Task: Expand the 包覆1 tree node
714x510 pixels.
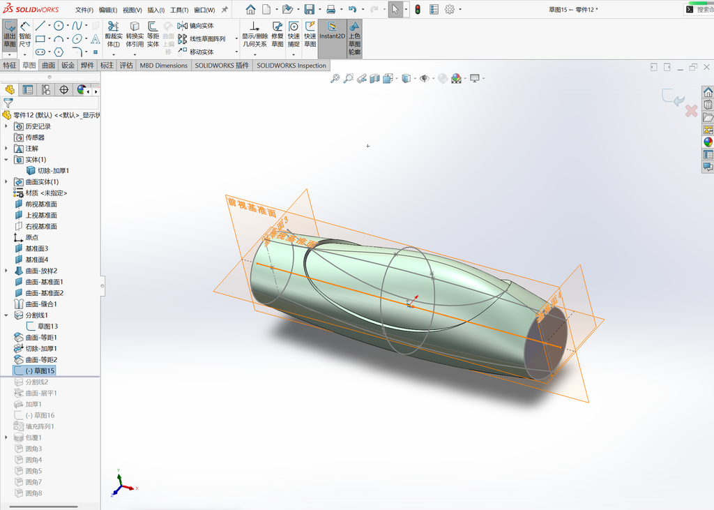Action: coord(6,437)
